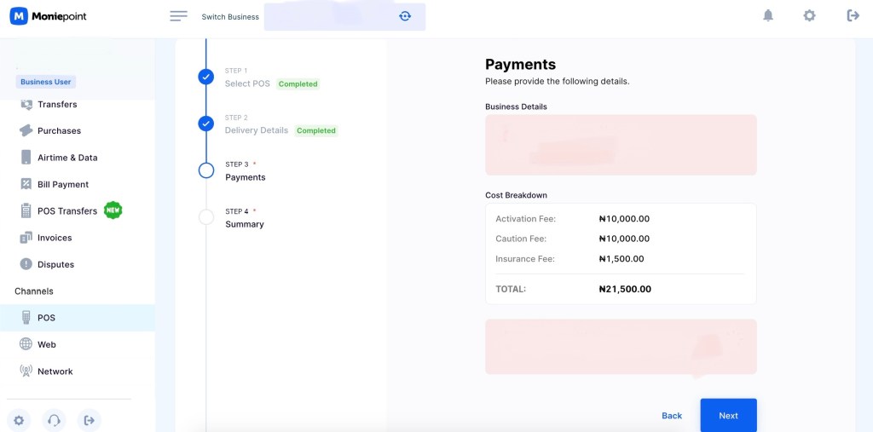Open settings gear at sidebar bottom
The height and width of the screenshot is (432, 873).
click(x=19, y=420)
